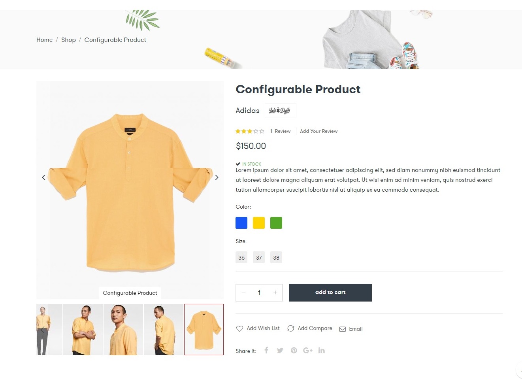Click the add to cart button
Image resolution: width=522 pixels, height=379 pixels.
click(330, 292)
